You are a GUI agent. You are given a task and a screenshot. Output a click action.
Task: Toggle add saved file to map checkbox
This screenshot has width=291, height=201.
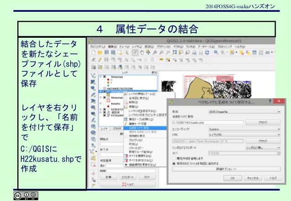[x=174, y=164]
